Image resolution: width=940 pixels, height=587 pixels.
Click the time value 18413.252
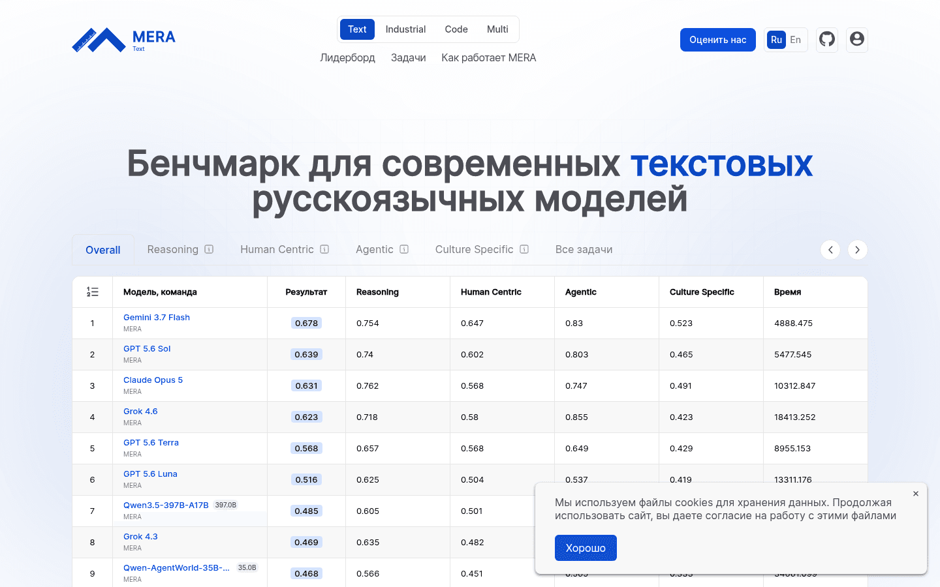coord(795,417)
